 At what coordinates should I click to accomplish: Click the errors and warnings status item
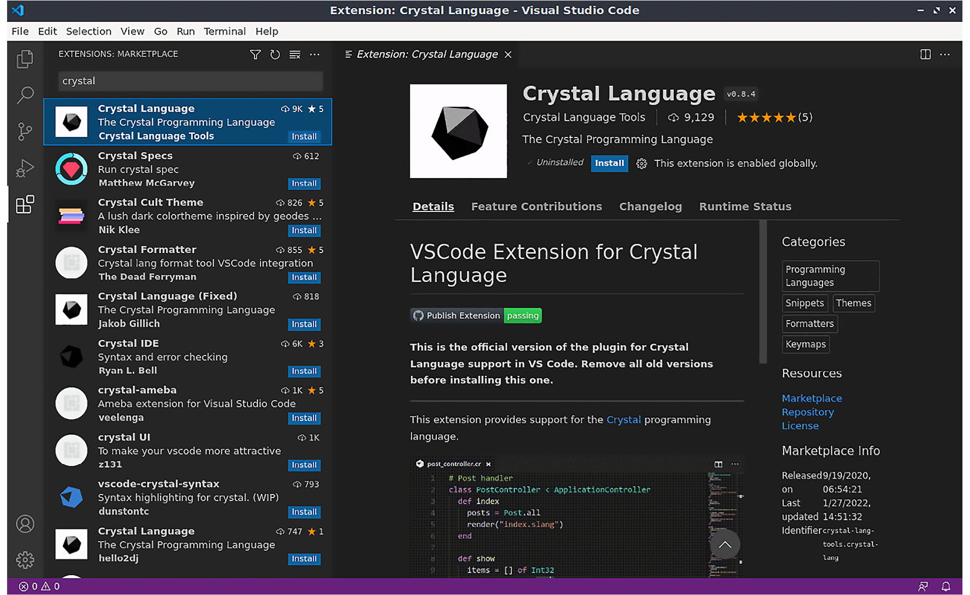coord(39,586)
